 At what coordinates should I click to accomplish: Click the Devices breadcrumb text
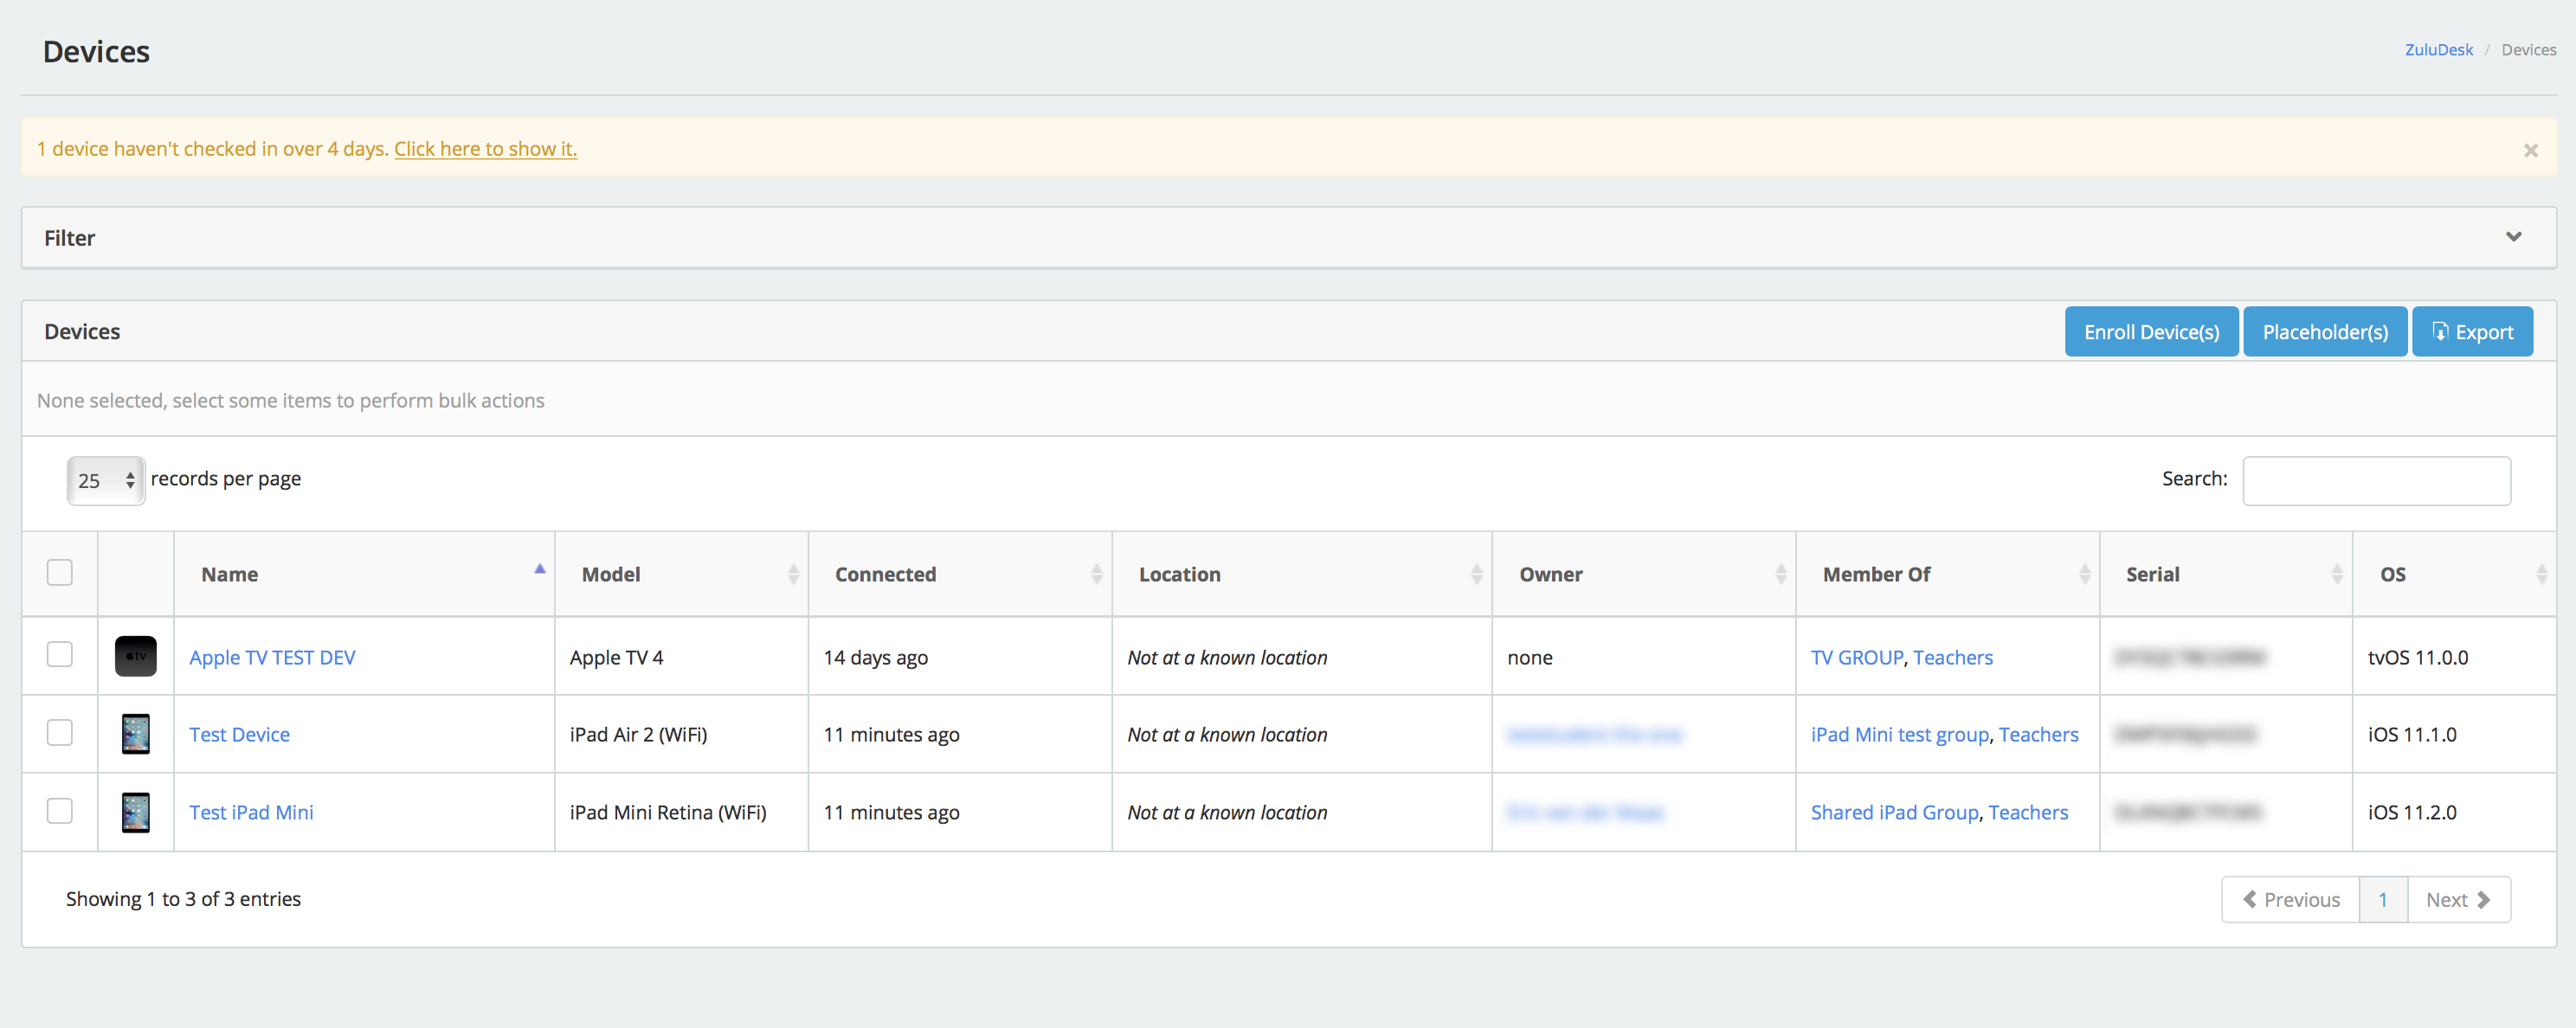point(2528,50)
